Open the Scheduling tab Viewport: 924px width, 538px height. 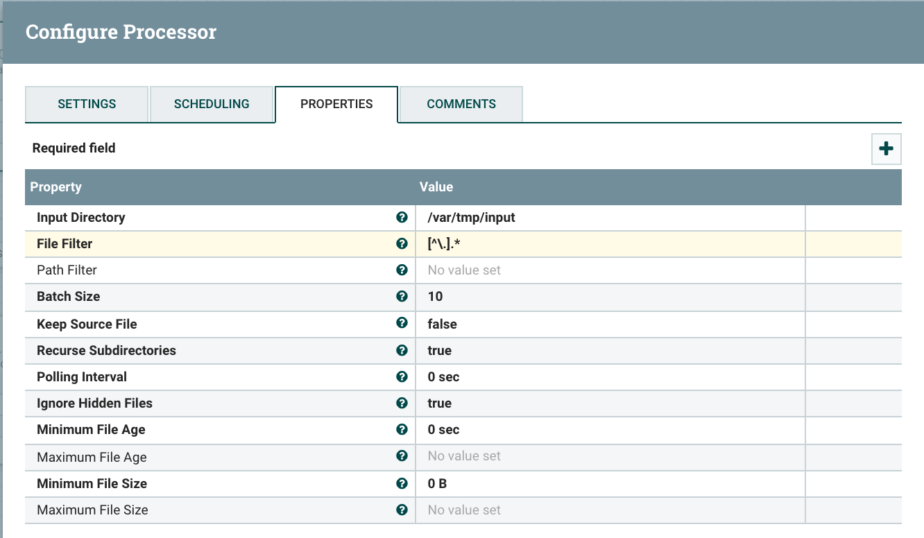[x=212, y=104]
